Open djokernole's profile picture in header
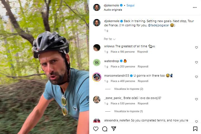201x134 pixels. click(x=97, y=7)
